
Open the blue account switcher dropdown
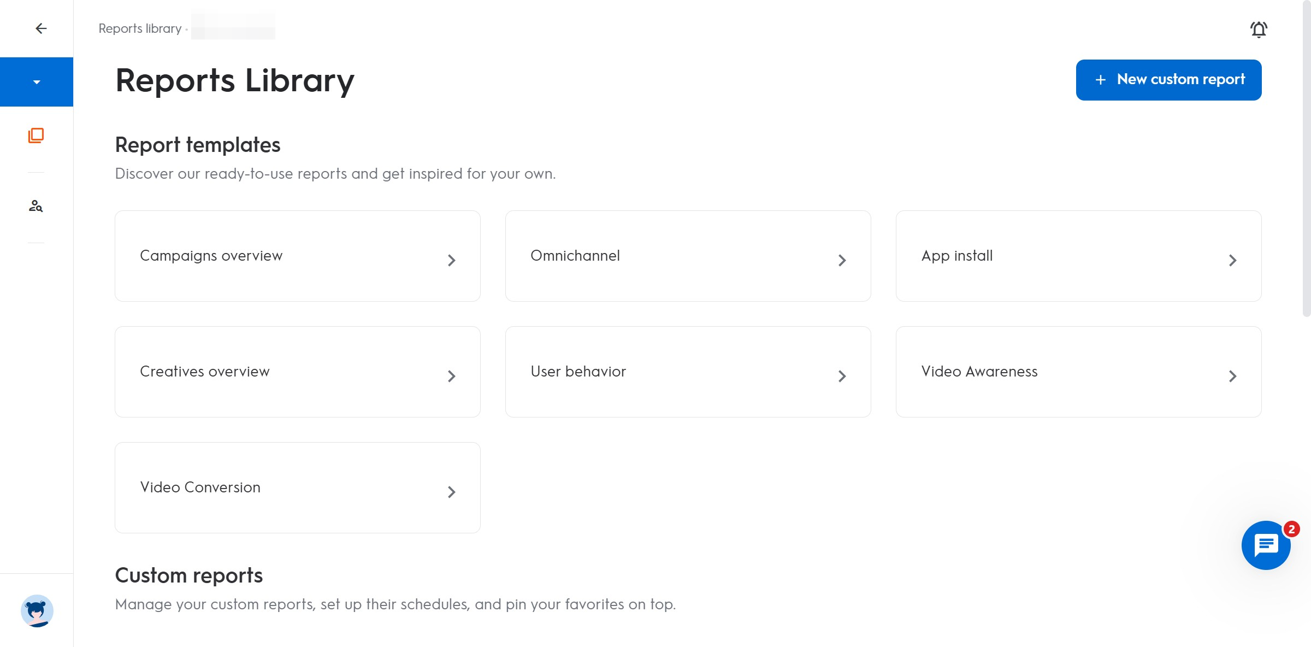pyautogui.click(x=36, y=82)
